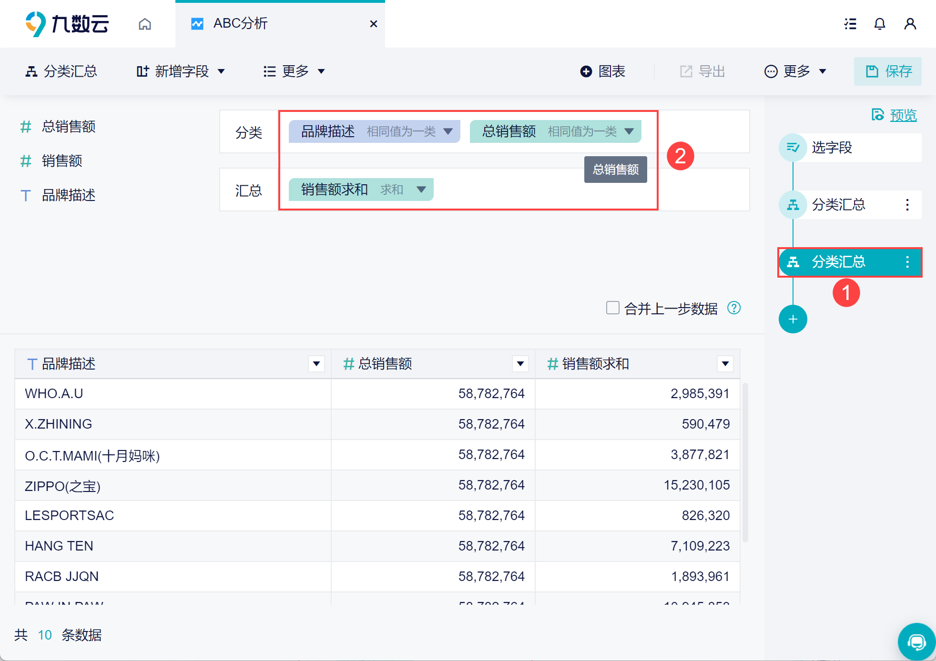This screenshot has width=936, height=661.
Task: Select the 选字段 step
Action: click(x=832, y=148)
